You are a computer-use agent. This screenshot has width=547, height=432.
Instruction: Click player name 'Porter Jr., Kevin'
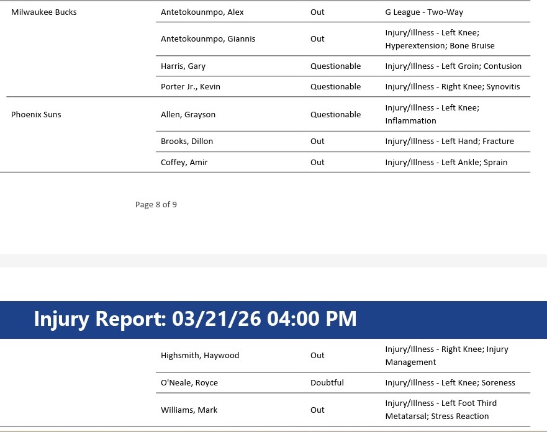tap(191, 87)
